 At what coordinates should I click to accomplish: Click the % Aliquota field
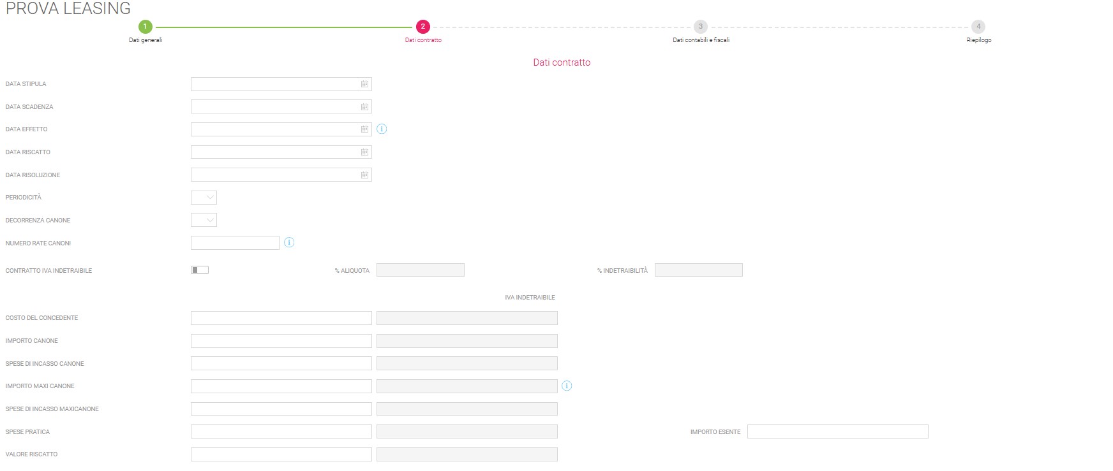(421, 270)
